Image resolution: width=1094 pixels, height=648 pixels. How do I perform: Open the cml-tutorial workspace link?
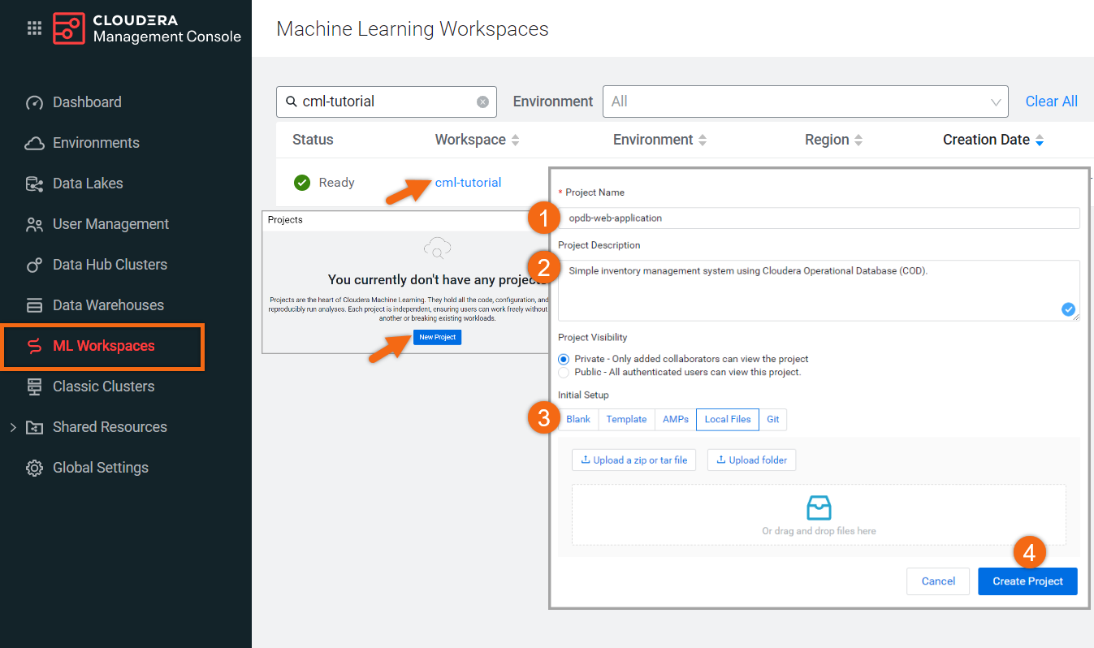pyautogui.click(x=468, y=183)
